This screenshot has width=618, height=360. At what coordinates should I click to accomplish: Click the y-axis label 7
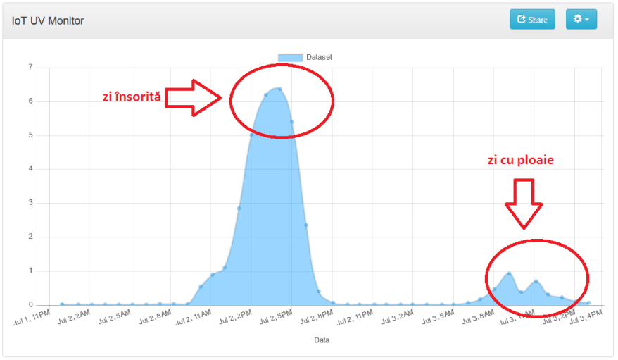point(30,68)
